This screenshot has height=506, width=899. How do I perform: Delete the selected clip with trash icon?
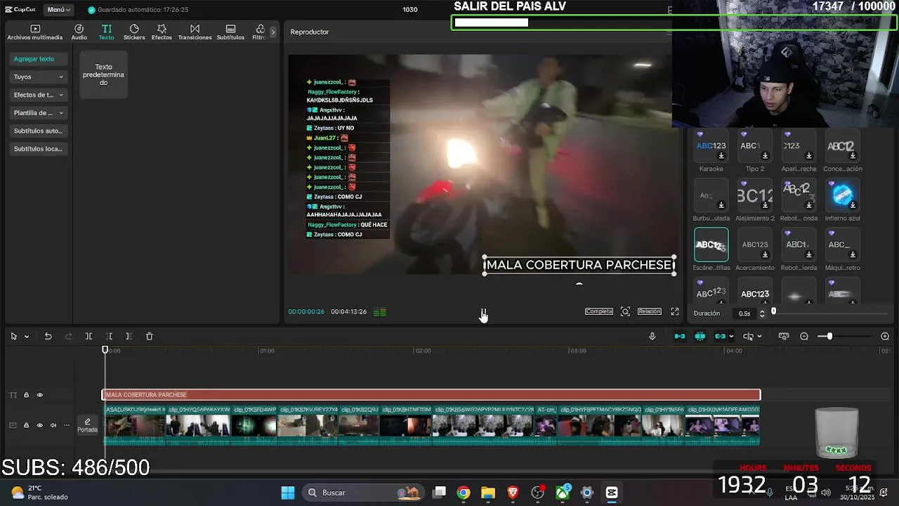[149, 337]
